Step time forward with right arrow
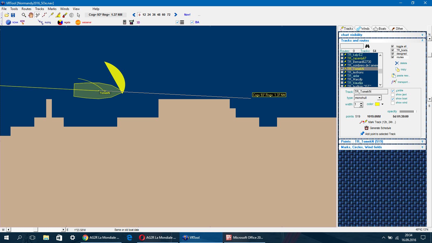 [x=176, y=15]
